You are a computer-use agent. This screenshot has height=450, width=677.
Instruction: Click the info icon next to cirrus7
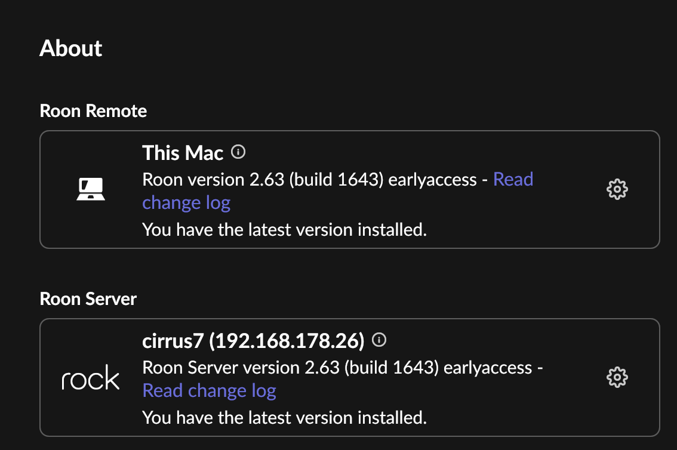tap(379, 340)
